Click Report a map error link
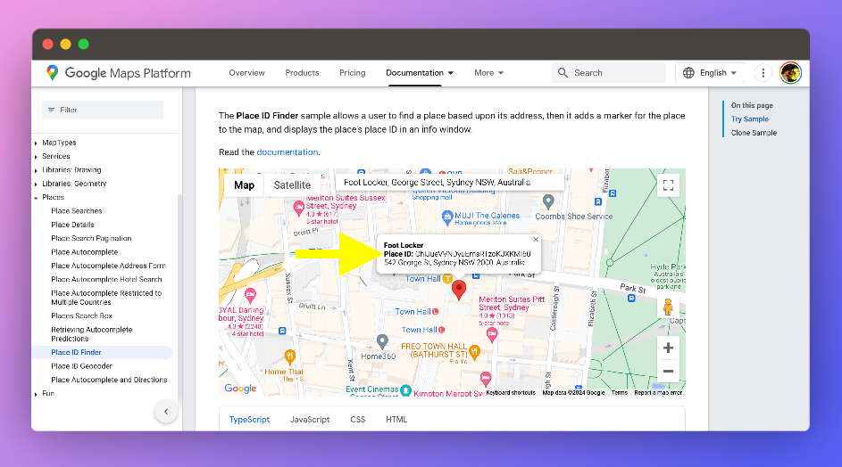Screen dimensions: 842x467 658,392
